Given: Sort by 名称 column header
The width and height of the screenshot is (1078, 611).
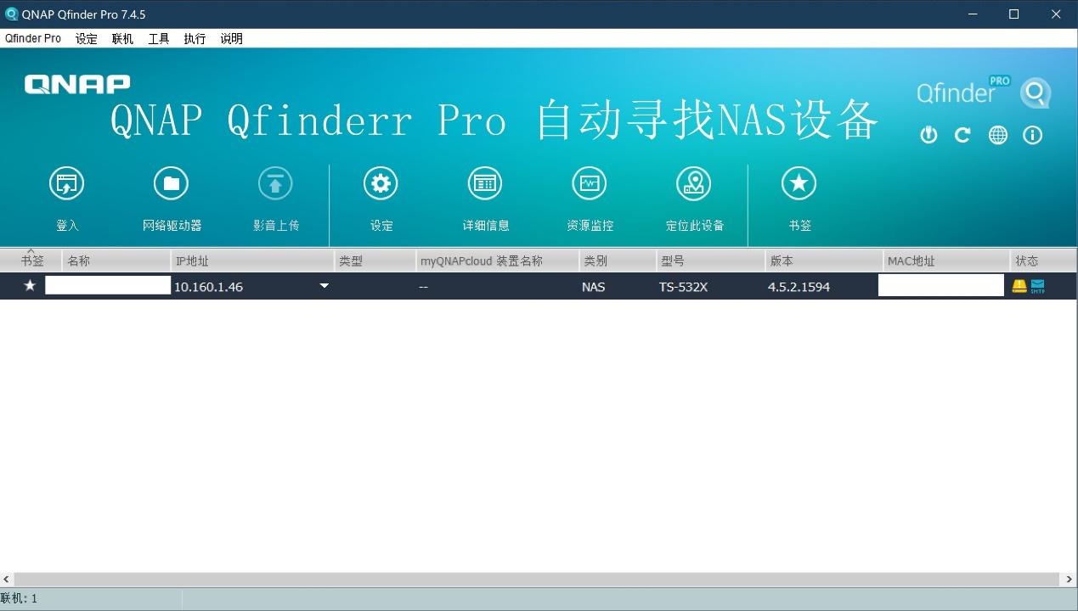Looking at the screenshot, I should [116, 261].
